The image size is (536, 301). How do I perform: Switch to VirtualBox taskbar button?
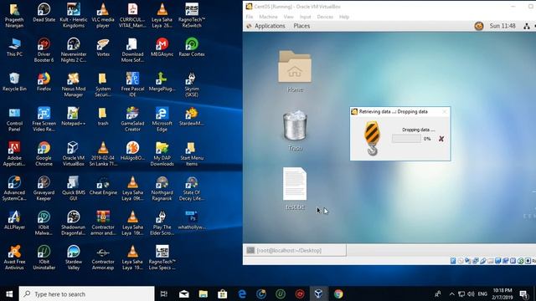[318, 293]
